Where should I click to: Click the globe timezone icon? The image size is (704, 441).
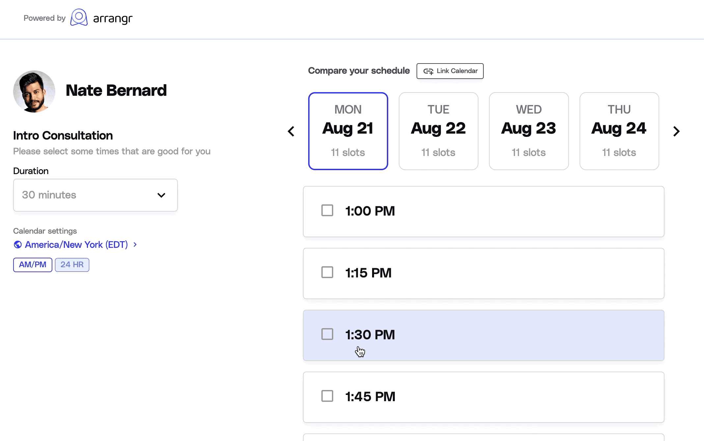click(x=18, y=245)
